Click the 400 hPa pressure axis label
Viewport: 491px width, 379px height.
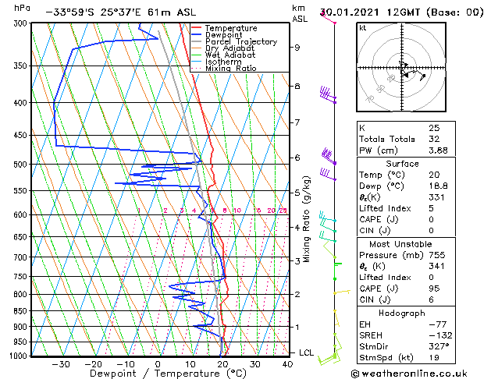click(x=22, y=103)
